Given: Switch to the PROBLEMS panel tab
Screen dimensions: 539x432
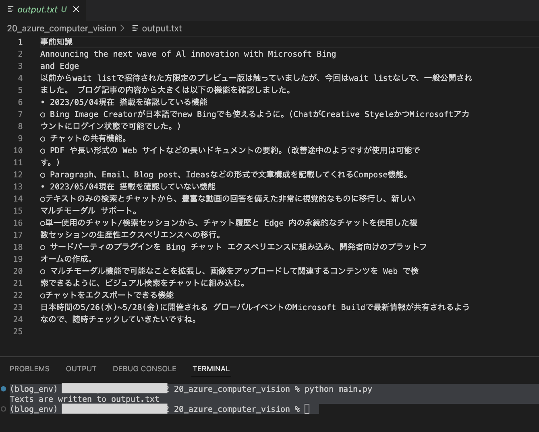Looking at the screenshot, I should pos(29,369).
